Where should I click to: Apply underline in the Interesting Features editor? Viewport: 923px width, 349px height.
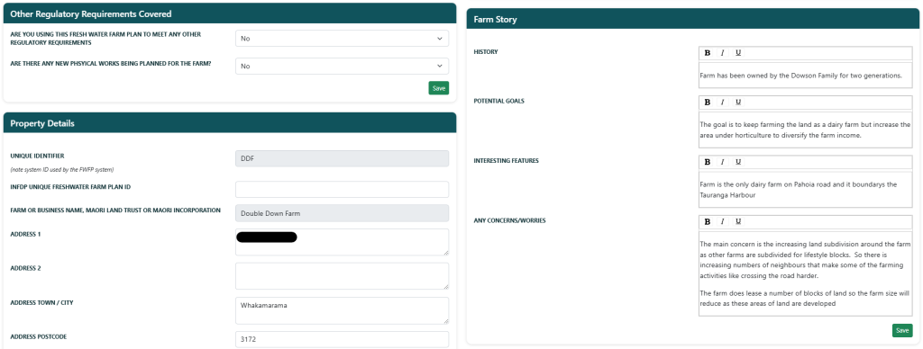[x=738, y=162]
